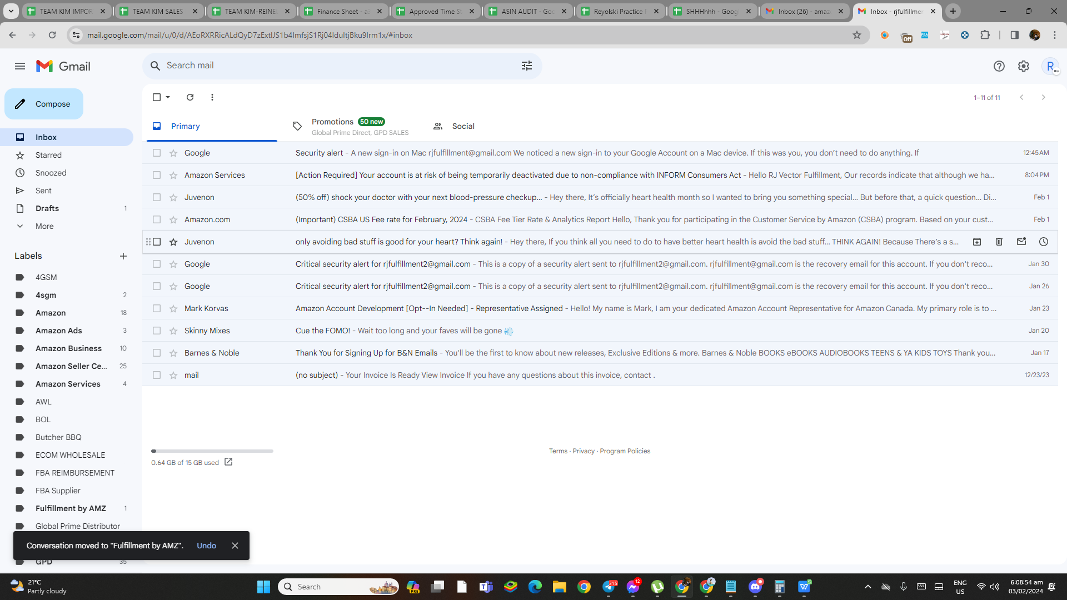This screenshot has height=600, width=1067.
Task: Open the more actions three-dot menu
Action: tap(212, 97)
